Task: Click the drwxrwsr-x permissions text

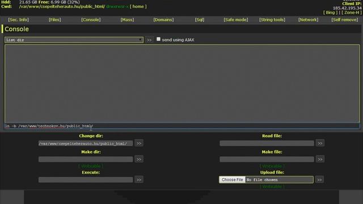Action: point(117,6)
